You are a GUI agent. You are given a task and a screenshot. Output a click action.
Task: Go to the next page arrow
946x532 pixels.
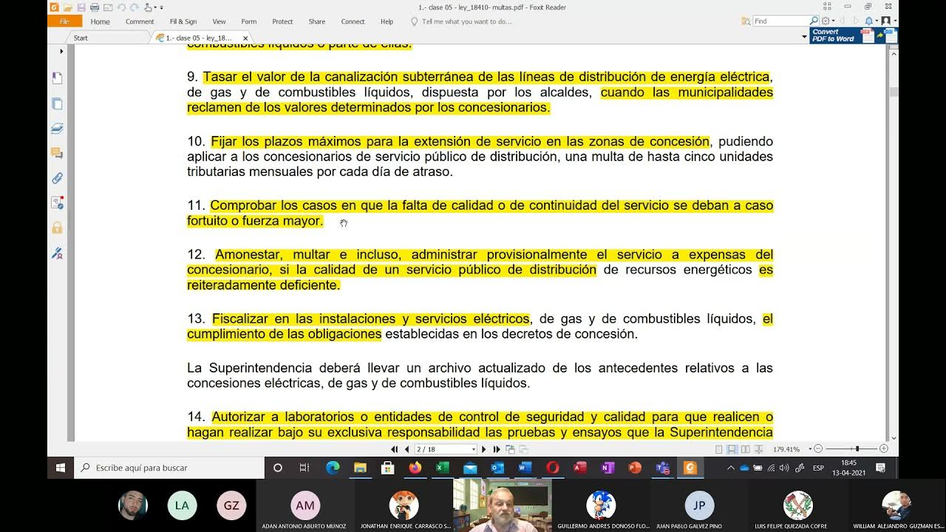484,449
